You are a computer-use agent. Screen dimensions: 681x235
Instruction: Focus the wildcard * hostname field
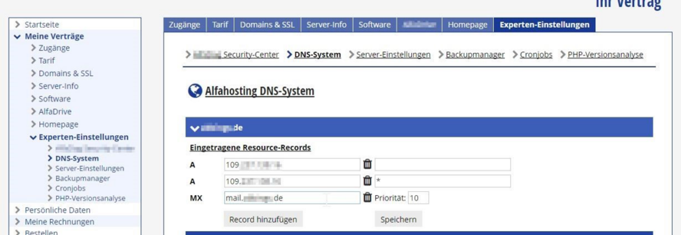[443, 181]
